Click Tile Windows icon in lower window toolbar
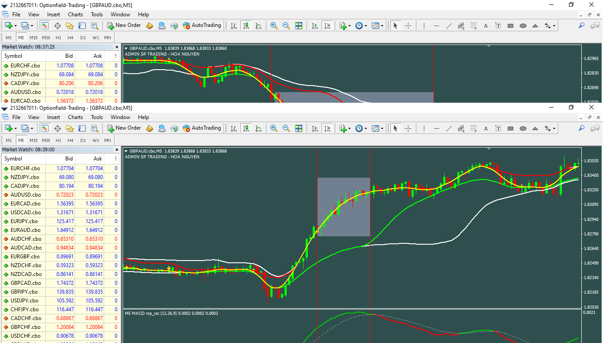The height and width of the screenshot is (343, 606). tap(299, 128)
